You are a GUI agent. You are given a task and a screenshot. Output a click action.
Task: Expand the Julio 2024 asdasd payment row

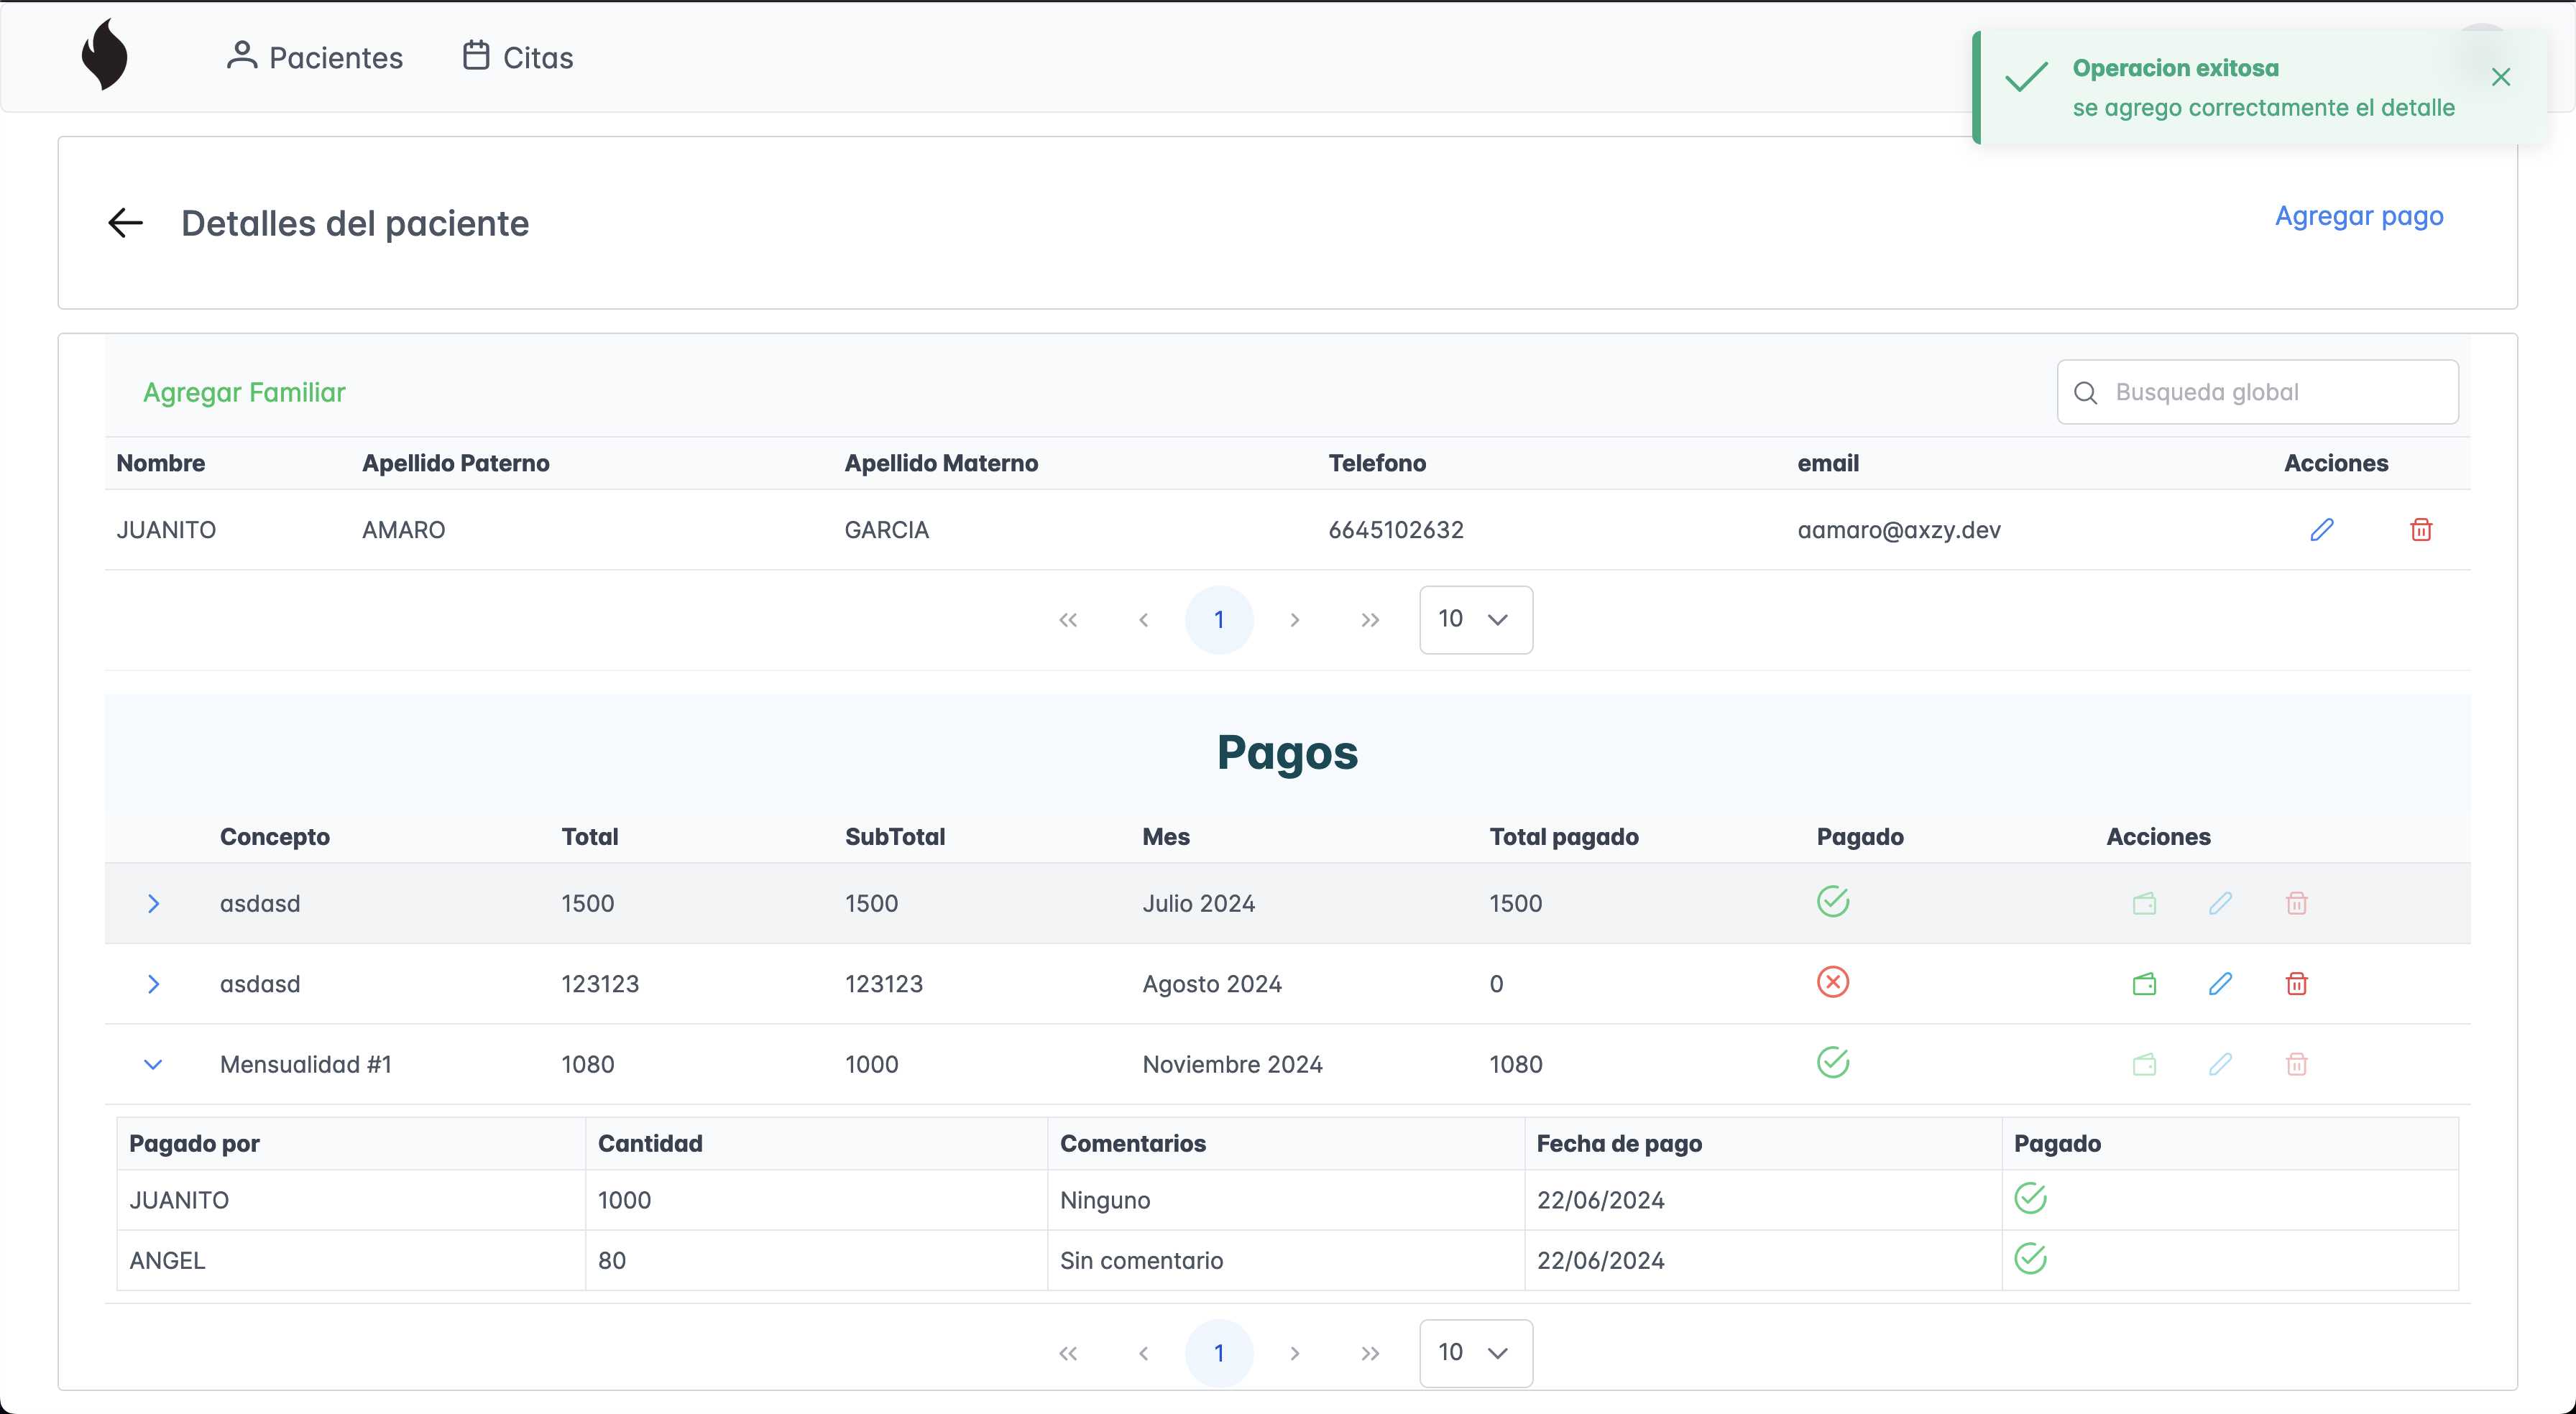tap(153, 904)
